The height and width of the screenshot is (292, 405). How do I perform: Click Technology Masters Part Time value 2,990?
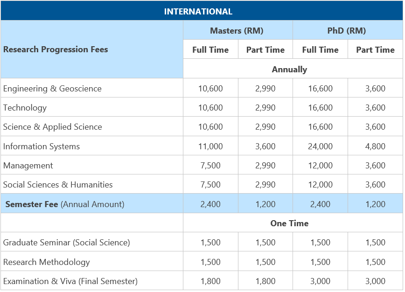265,108
